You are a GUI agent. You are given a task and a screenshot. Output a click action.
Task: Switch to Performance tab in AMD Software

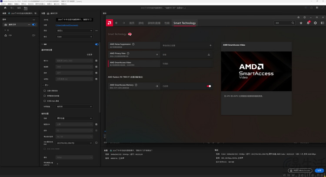(x=167, y=23)
